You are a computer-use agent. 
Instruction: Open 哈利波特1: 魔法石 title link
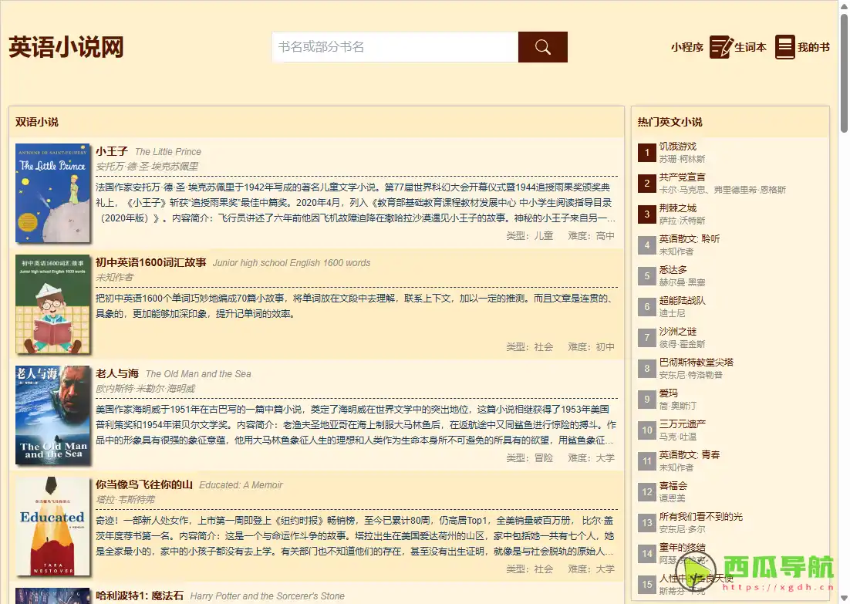coord(140,596)
